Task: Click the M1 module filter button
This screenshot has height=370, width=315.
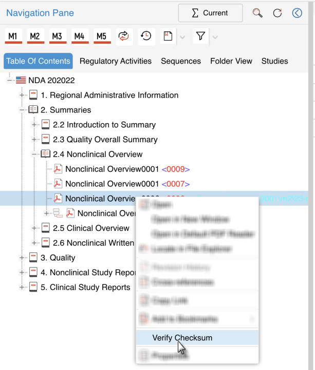Action: pyautogui.click(x=13, y=36)
